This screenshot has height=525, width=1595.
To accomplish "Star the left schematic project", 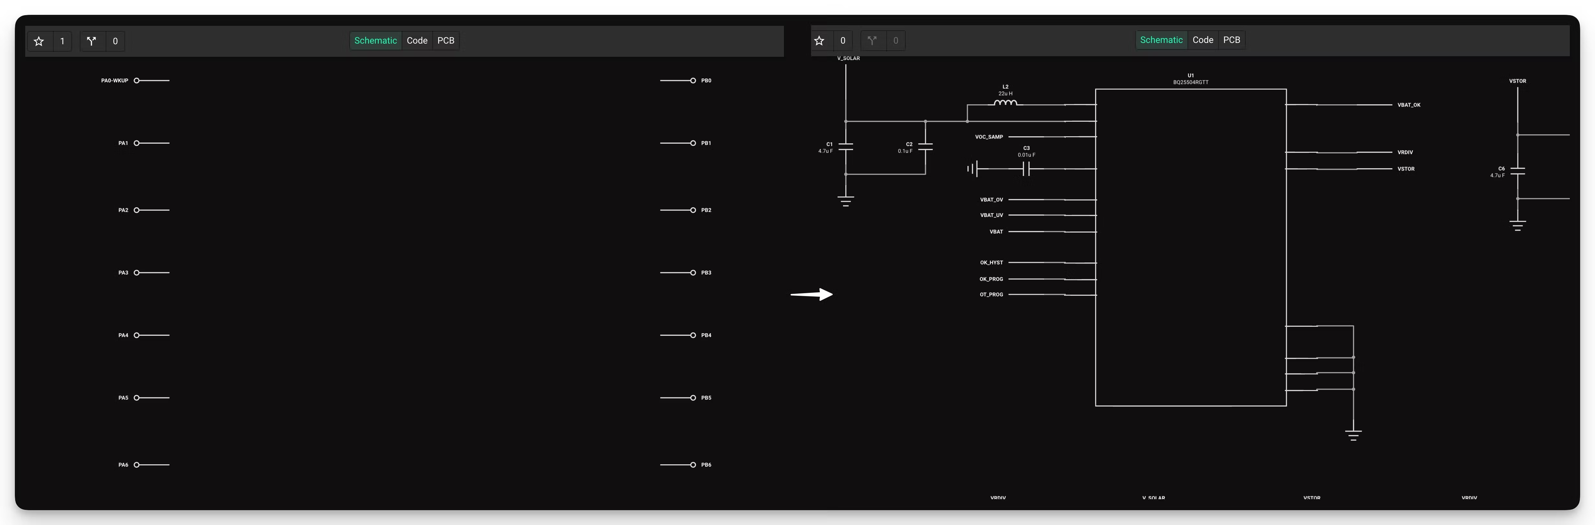I will (39, 41).
